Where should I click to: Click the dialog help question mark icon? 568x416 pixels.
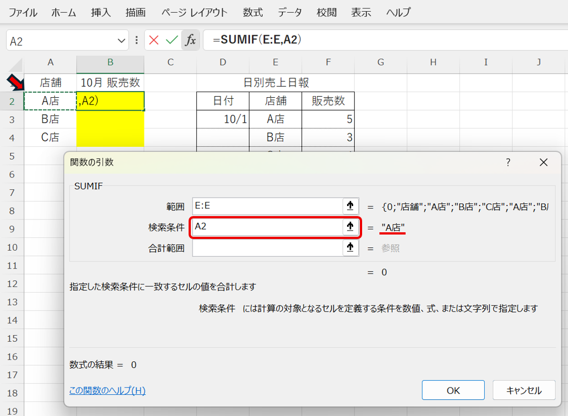click(x=508, y=162)
